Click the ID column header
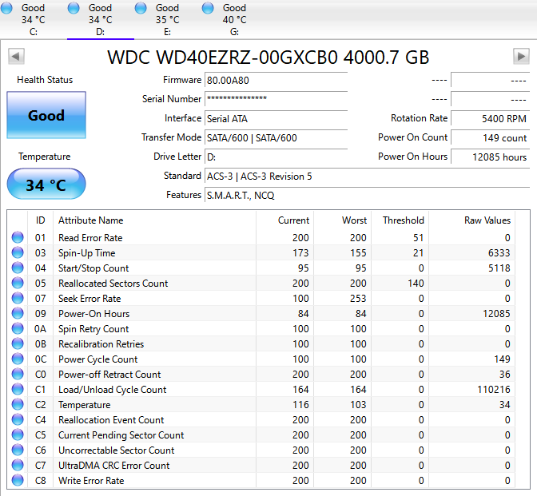 point(41,220)
